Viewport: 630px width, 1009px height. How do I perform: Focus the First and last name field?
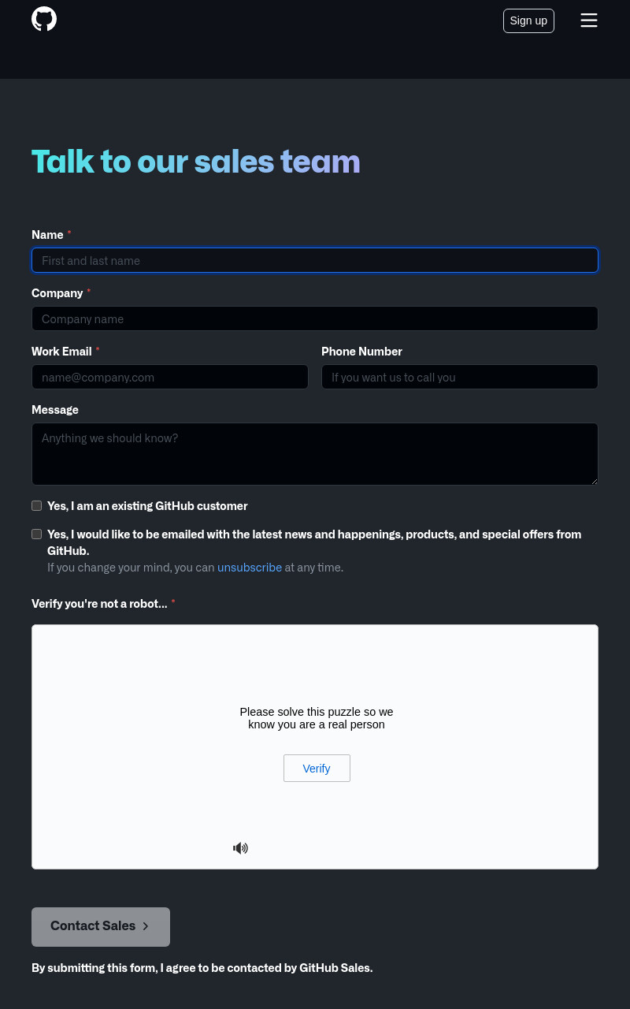click(315, 260)
